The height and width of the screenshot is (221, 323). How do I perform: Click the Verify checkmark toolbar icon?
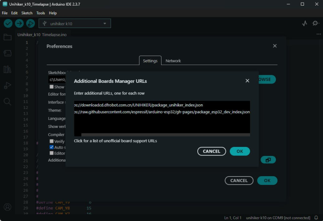pyautogui.click(x=8, y=24)
